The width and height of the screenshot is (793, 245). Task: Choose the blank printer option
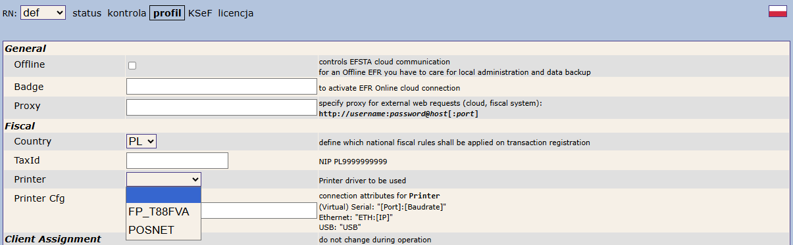click(164, 195)
